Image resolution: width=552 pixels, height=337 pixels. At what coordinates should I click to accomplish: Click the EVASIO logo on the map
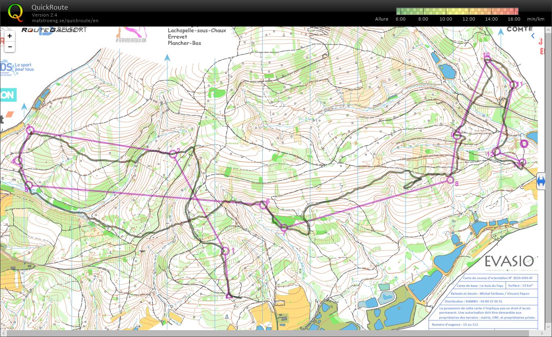click(510, 261)
